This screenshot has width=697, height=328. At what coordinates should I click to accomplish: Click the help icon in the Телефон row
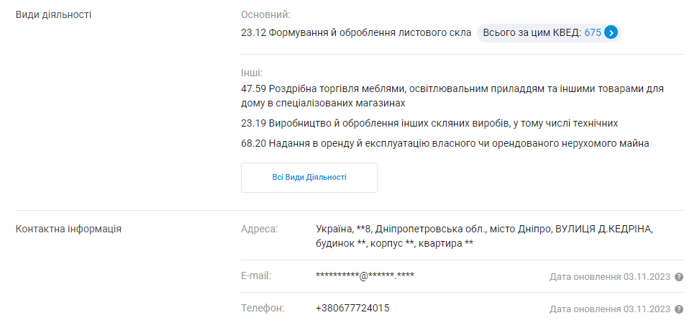point(679,309)
